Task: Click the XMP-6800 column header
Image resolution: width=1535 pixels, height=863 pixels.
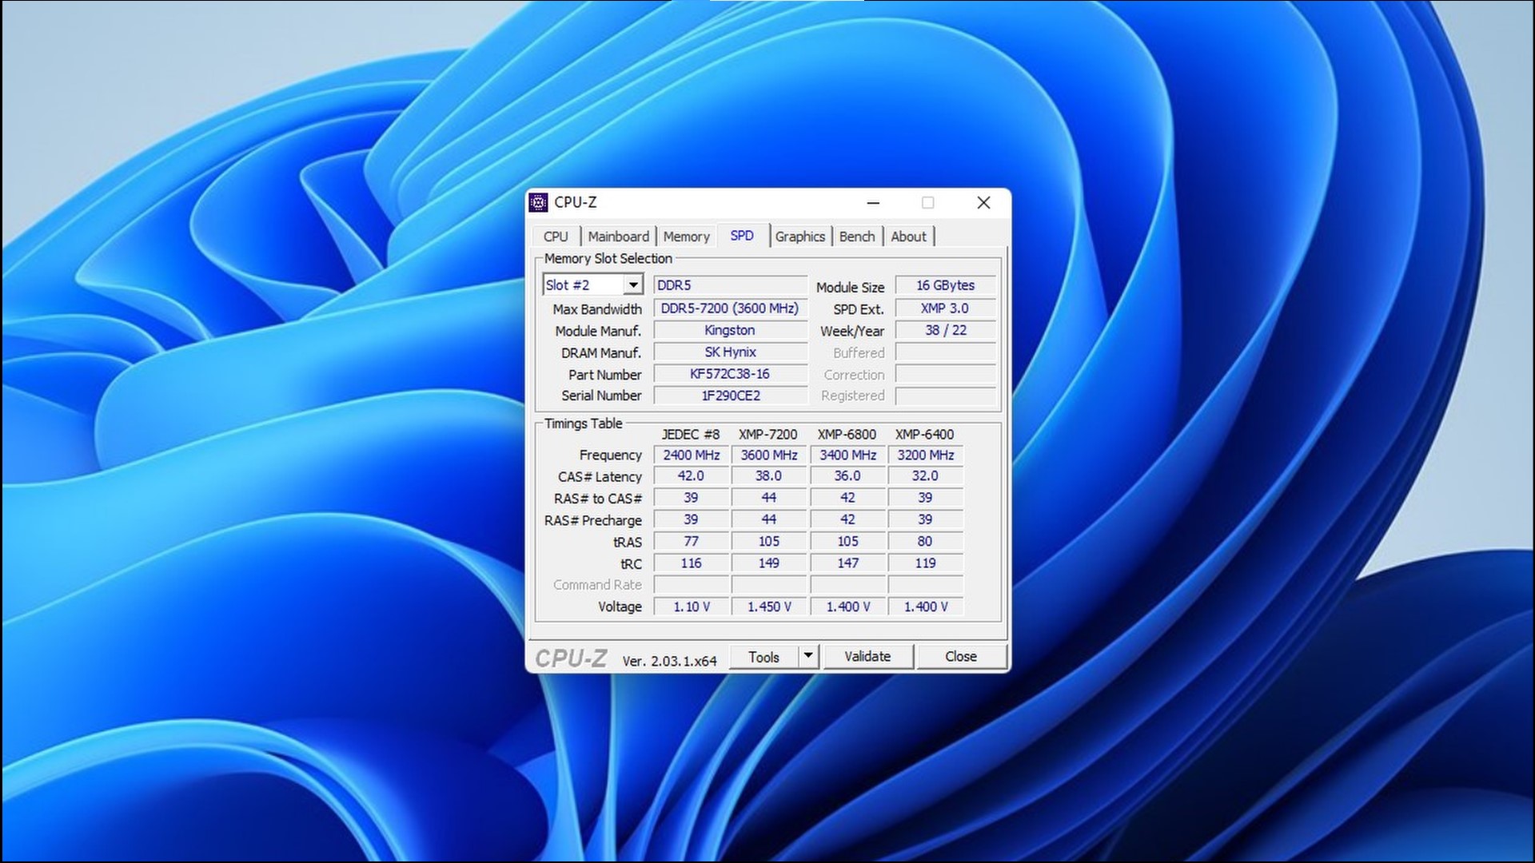Action: [x=847, y=435]
